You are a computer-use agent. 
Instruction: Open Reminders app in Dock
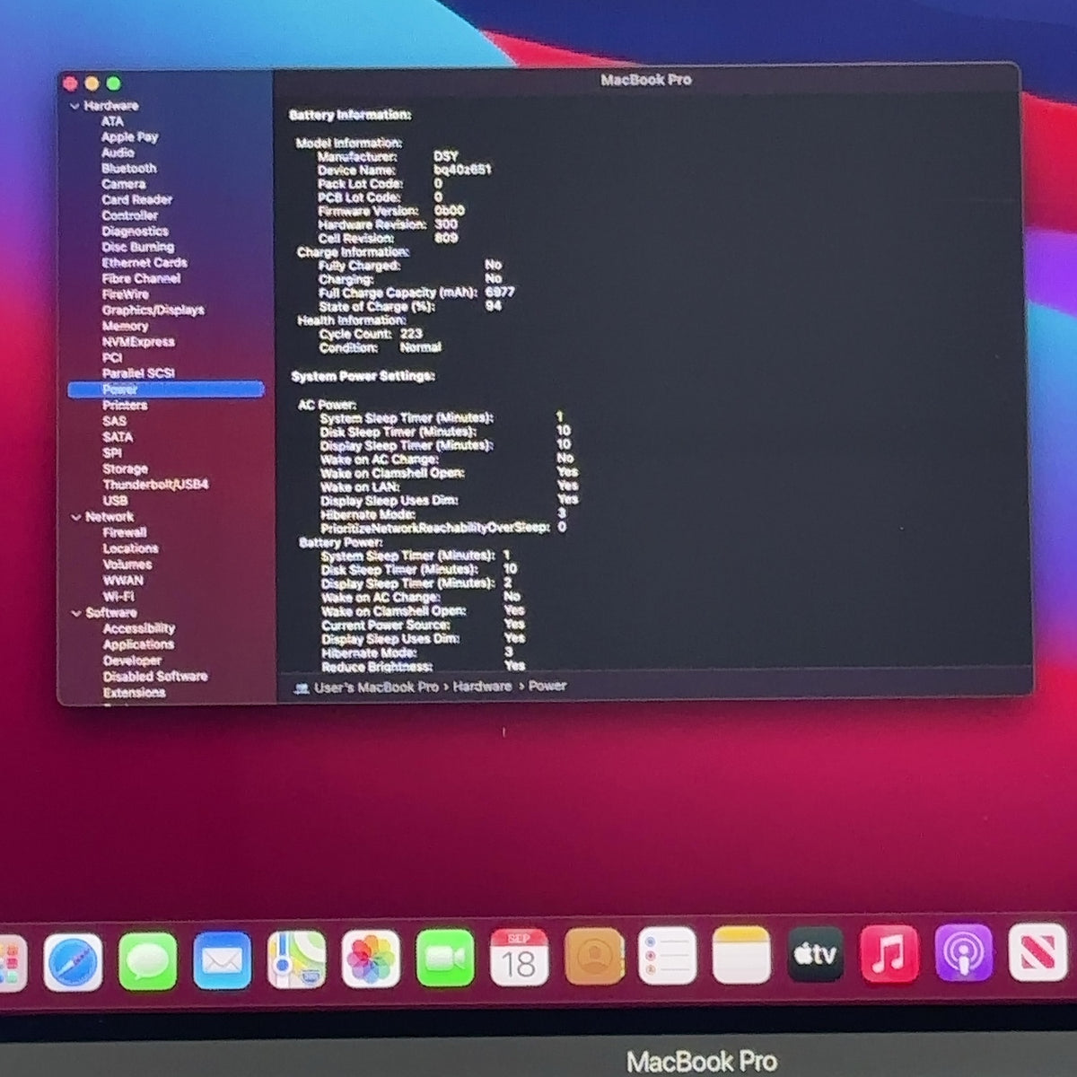[x=667, y=956]
